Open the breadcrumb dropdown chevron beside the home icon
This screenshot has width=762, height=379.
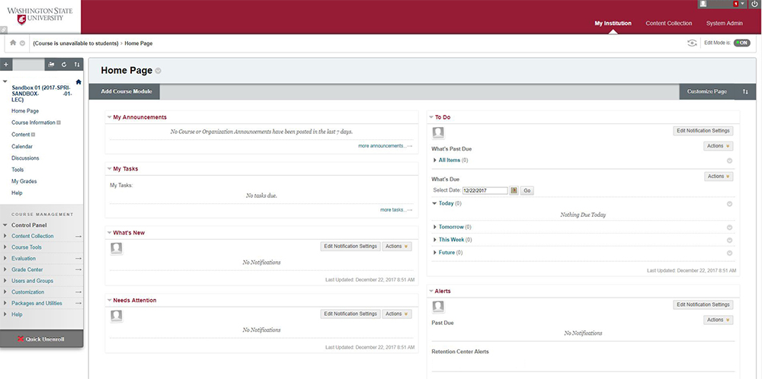pyautogui.click(x=22, y=43)
